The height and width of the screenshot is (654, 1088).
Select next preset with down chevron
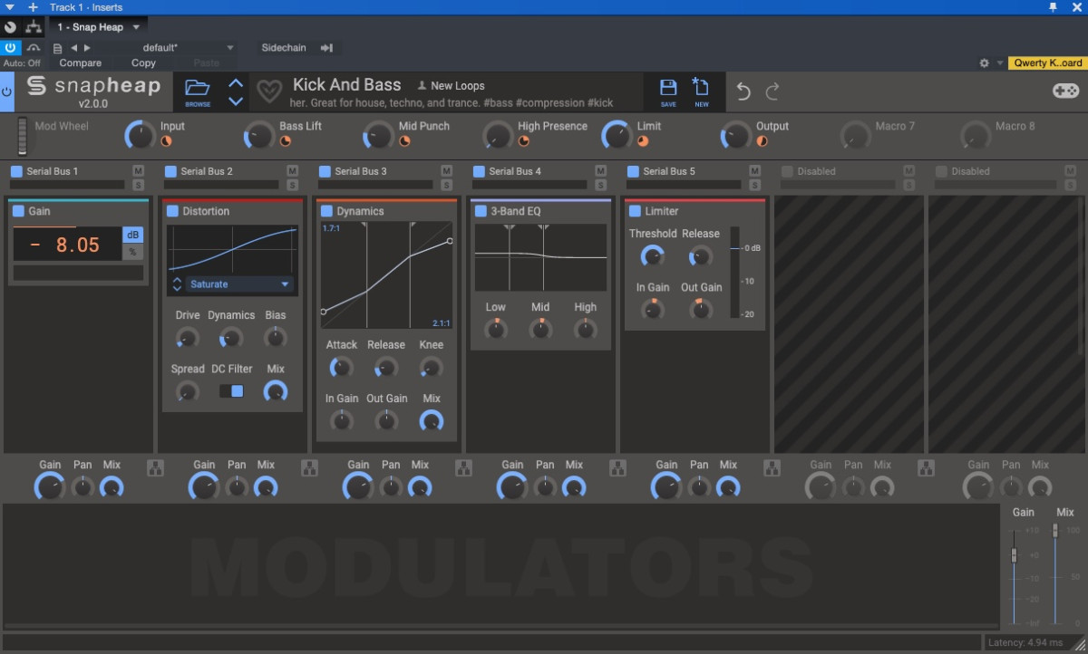click(236, 101)
